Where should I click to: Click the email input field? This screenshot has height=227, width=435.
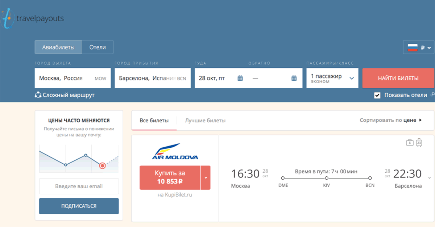[79, 186]
